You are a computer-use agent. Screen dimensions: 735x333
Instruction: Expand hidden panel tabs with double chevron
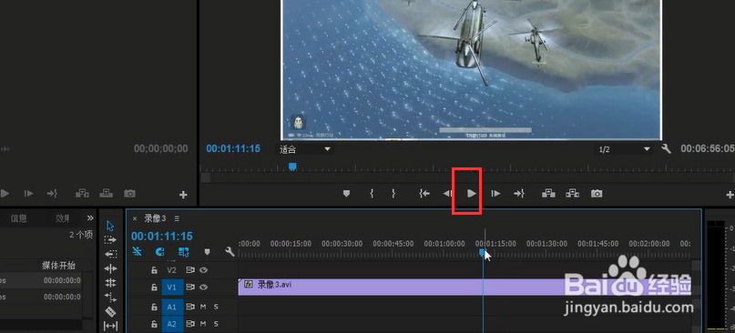tap(90, 217)
